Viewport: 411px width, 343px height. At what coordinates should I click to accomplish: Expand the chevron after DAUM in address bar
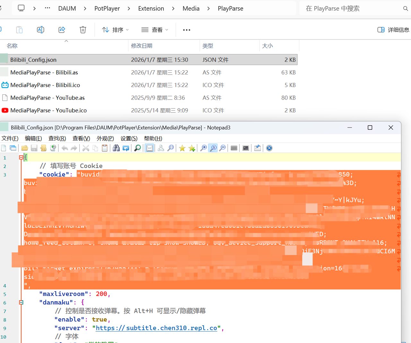(x=85, y=9)
